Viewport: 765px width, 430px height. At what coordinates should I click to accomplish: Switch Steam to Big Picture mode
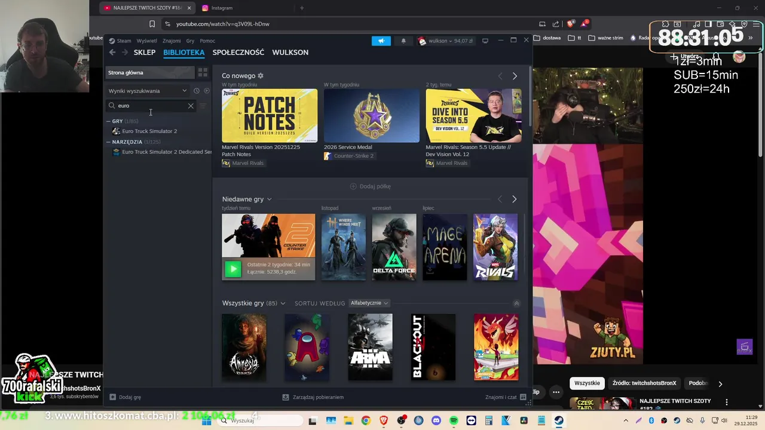pos(485,41)
